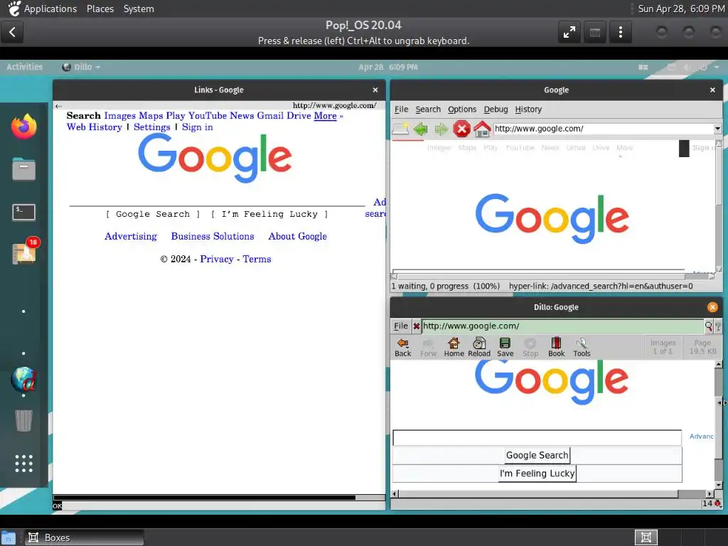Click green back arrow in Google window
Image resolution: width=728 pixels, height=546 pixels.
click(421, 129)
